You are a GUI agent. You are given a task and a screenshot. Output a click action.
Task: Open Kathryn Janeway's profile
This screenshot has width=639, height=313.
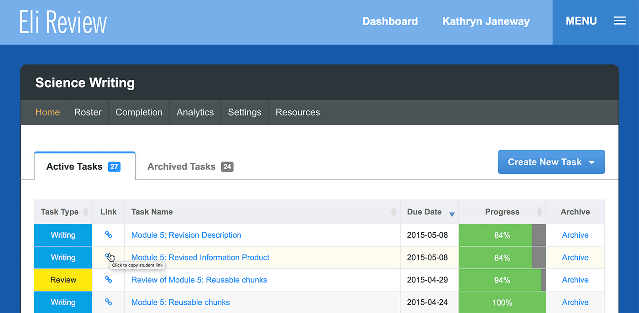[486, 21]
